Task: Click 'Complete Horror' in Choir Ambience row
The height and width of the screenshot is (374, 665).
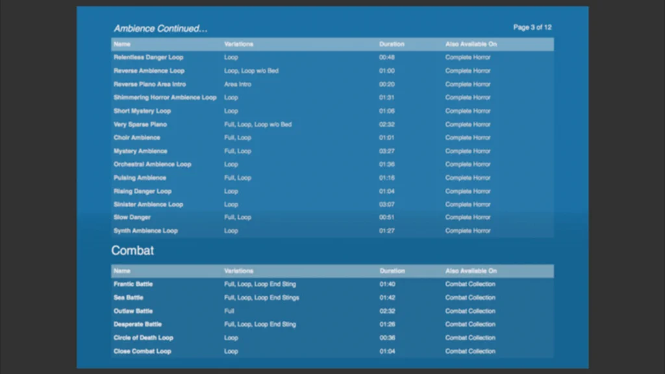Action: coord(468,138)
